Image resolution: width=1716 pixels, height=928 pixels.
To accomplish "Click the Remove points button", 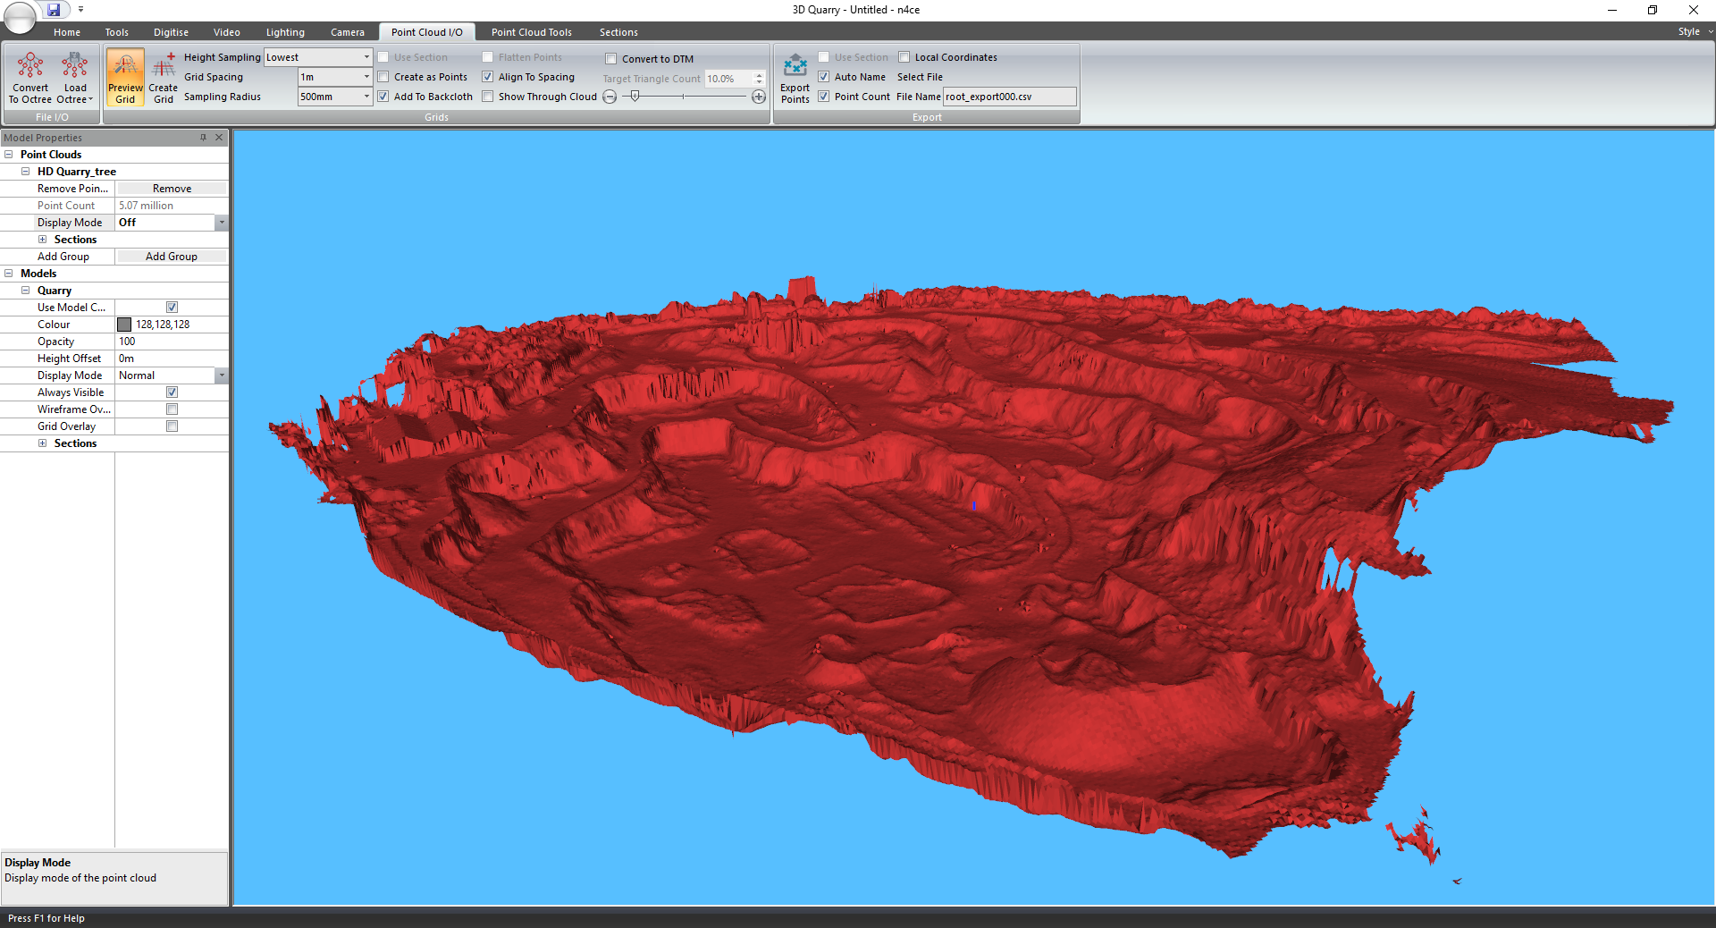I will coord(172,189).
